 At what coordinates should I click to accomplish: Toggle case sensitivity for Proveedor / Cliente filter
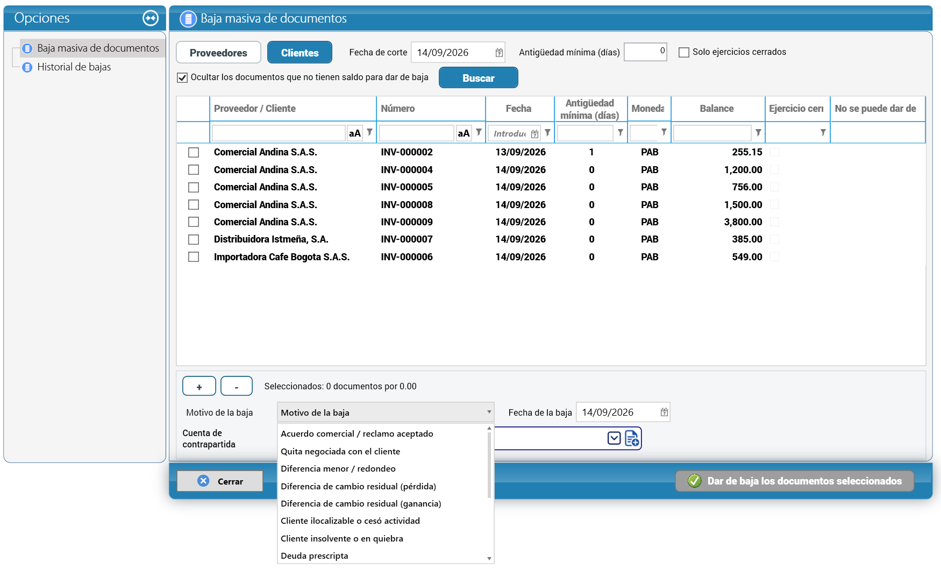[355, 133]
